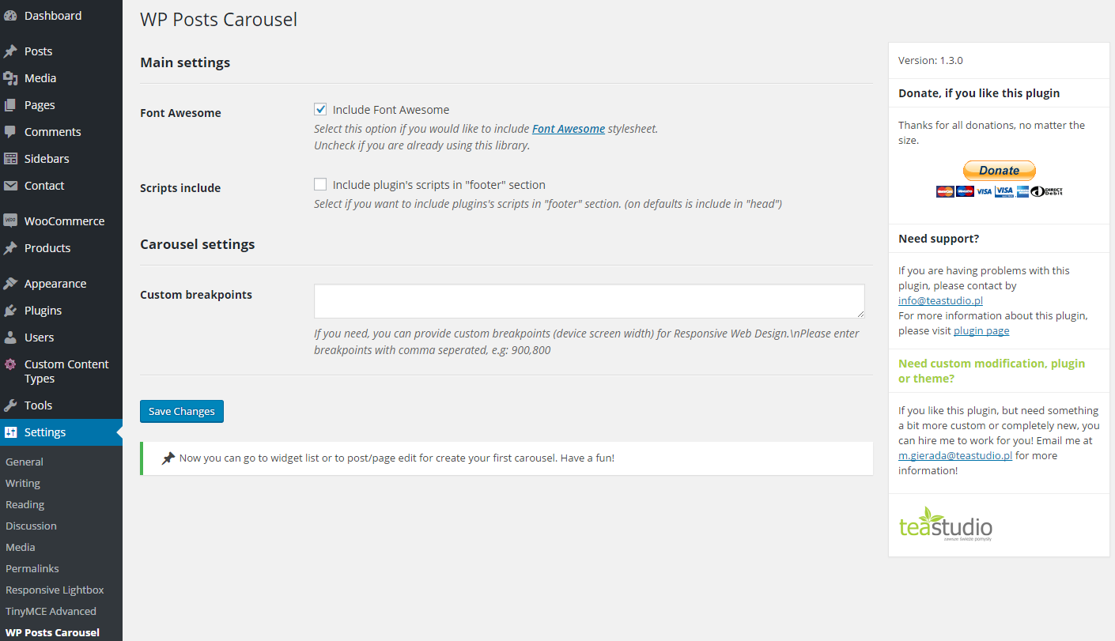Click the Appearance paintbrush icon
Image resolution: width=1115 pixels, height=641 pixels.
tap(10, 284)
